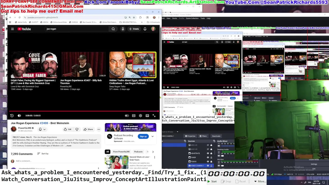Dislike the Bret Weinstein video

77,129
